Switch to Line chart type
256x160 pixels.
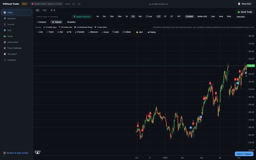[x=213, y=17]
